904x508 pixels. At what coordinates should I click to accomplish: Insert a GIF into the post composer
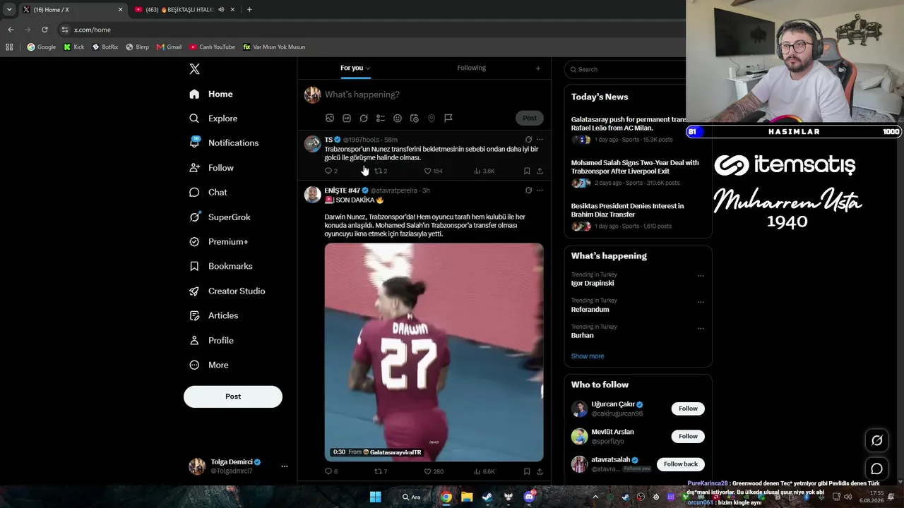pos(347,119)
